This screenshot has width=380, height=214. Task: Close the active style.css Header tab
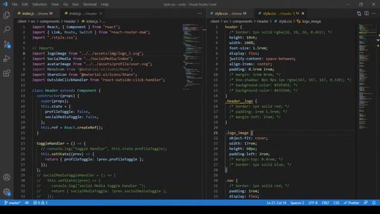[303, 13]
